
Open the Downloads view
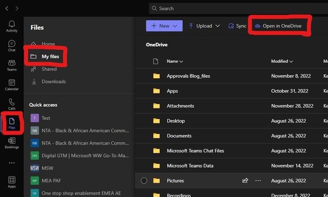(x=53, y=82)
